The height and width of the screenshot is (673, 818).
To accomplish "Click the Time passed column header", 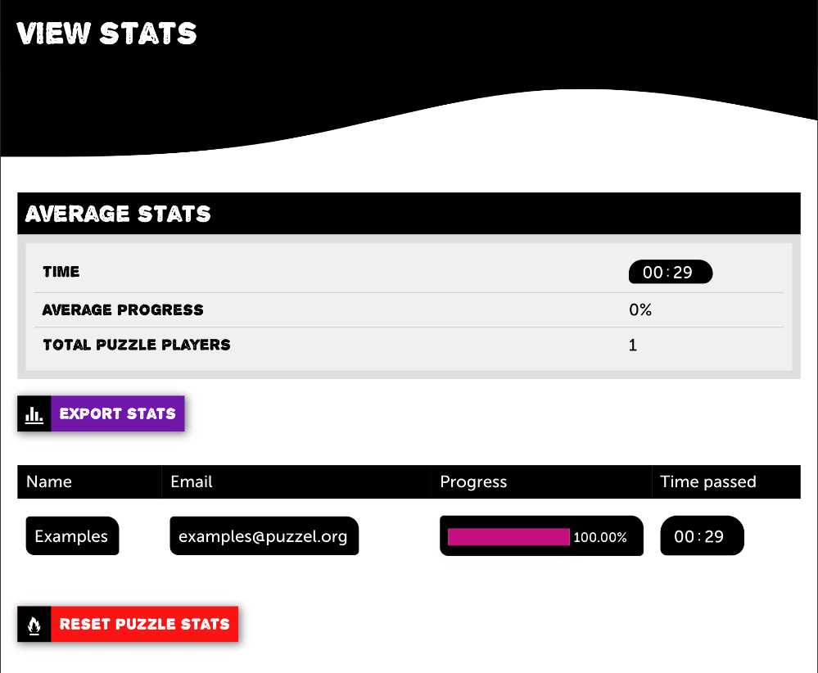I will 708,482.
